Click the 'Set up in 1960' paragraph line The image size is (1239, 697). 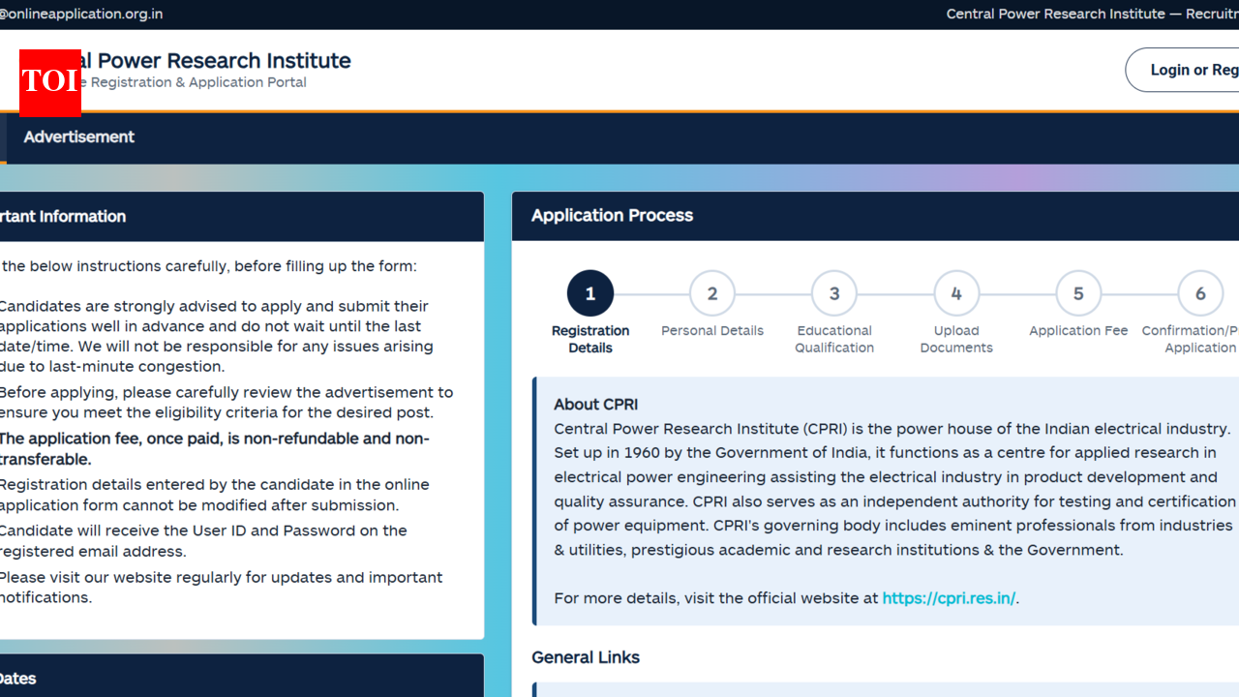click(x=885, y=453)
